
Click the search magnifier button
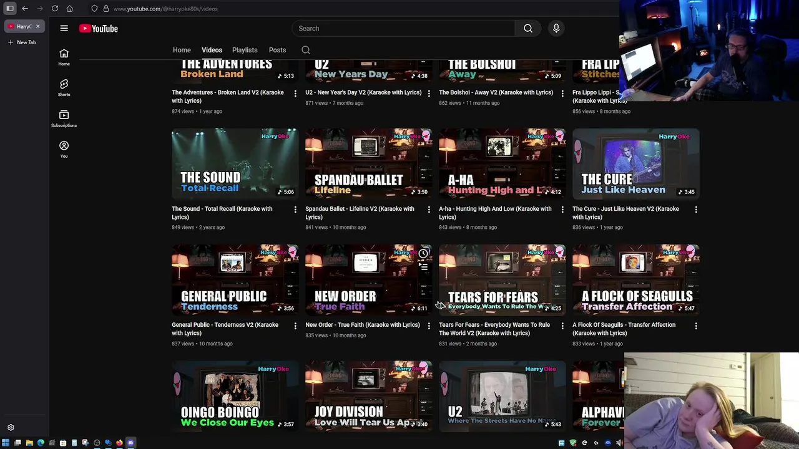(528, 28)
